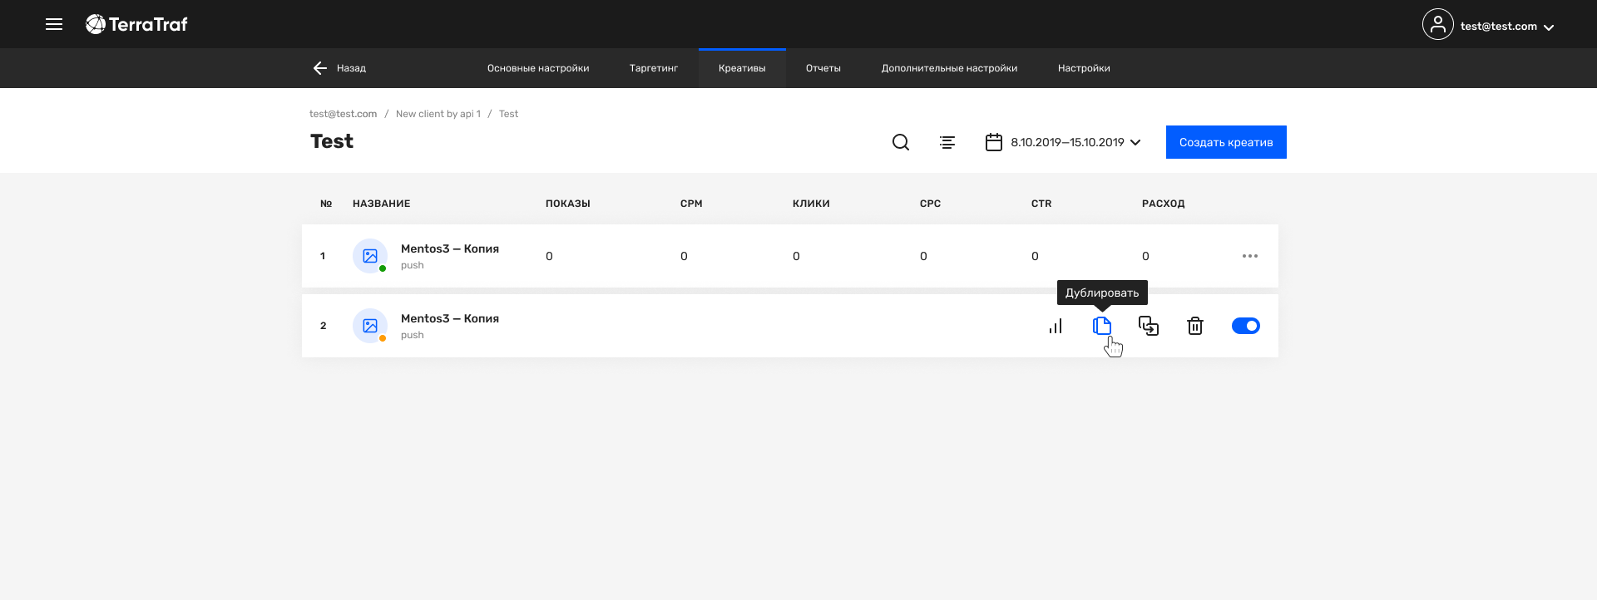Switch to the Таргетинг tab

(654, 68)
